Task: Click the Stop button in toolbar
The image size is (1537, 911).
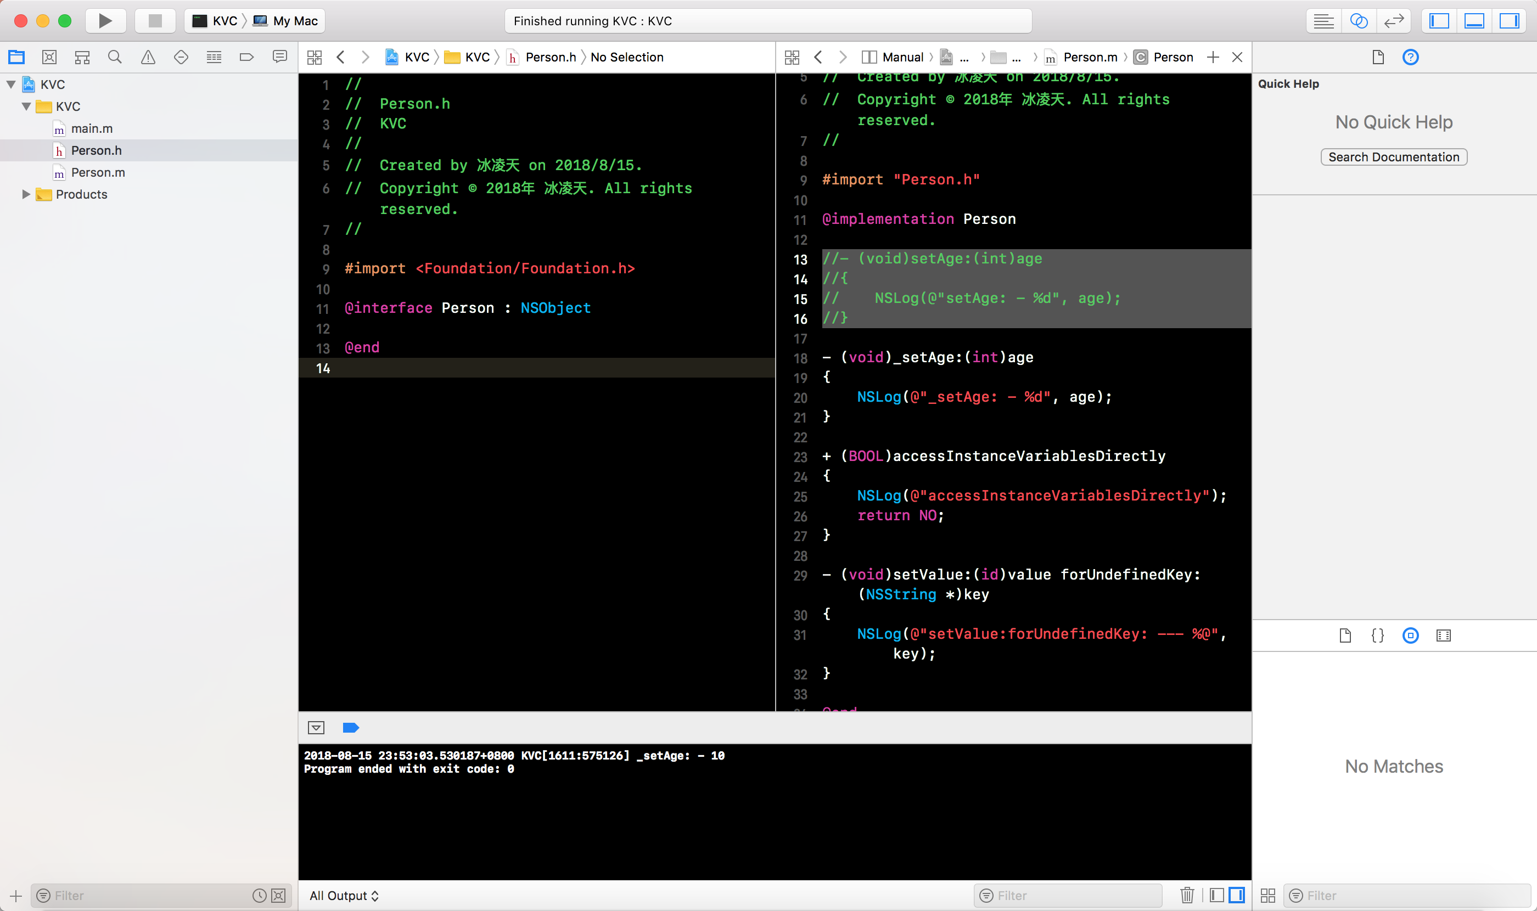Action: point(155,21)
